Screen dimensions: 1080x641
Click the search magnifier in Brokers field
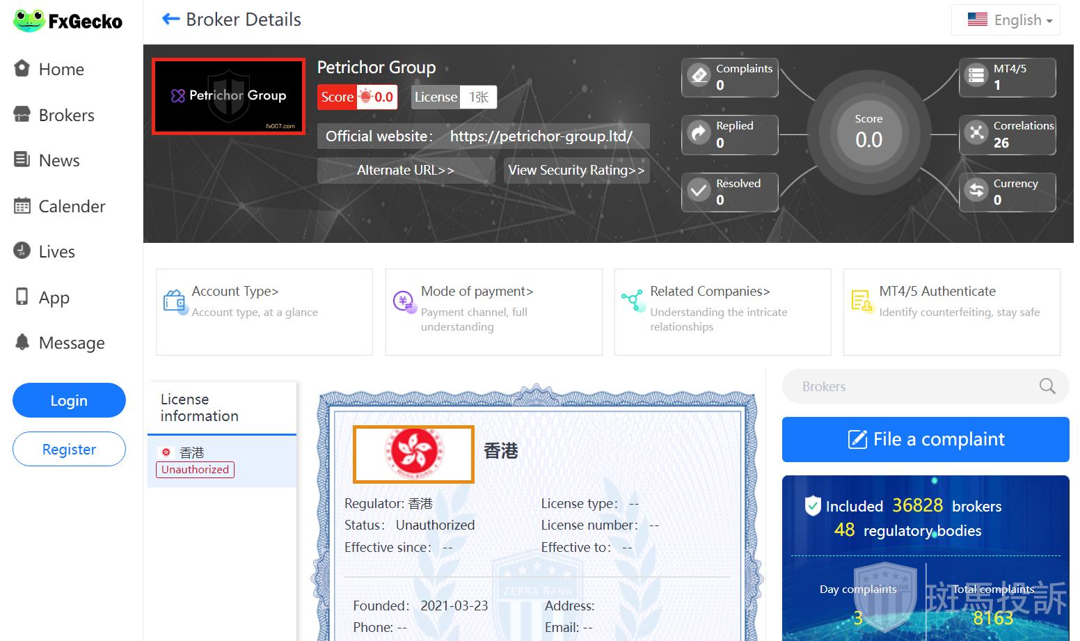point(1047,386)
